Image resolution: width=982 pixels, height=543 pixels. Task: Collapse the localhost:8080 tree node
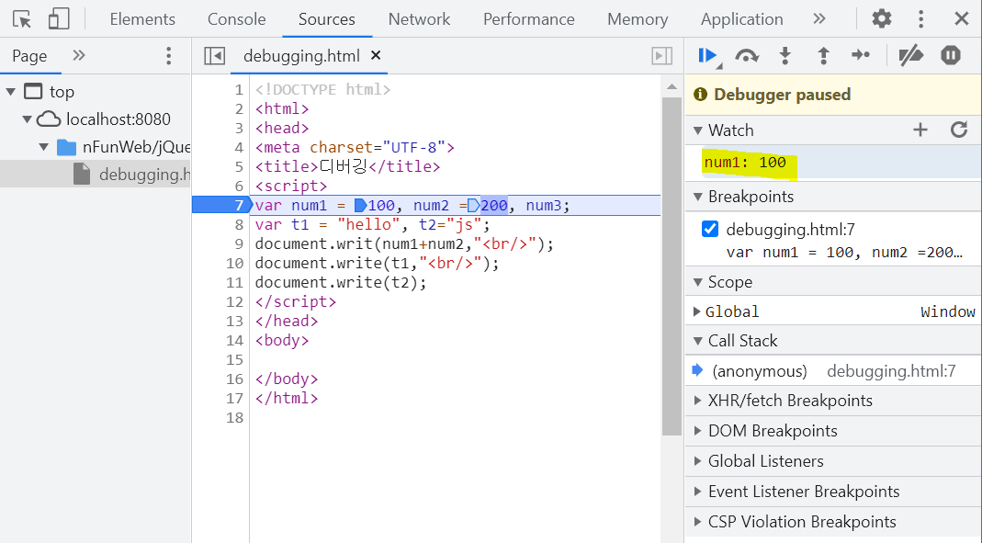27,119
